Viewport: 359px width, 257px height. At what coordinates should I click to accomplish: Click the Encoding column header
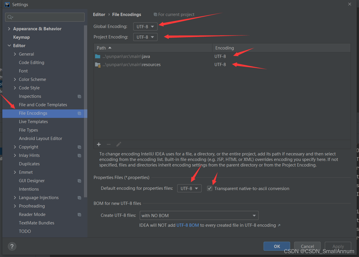[x=281, y=48]
